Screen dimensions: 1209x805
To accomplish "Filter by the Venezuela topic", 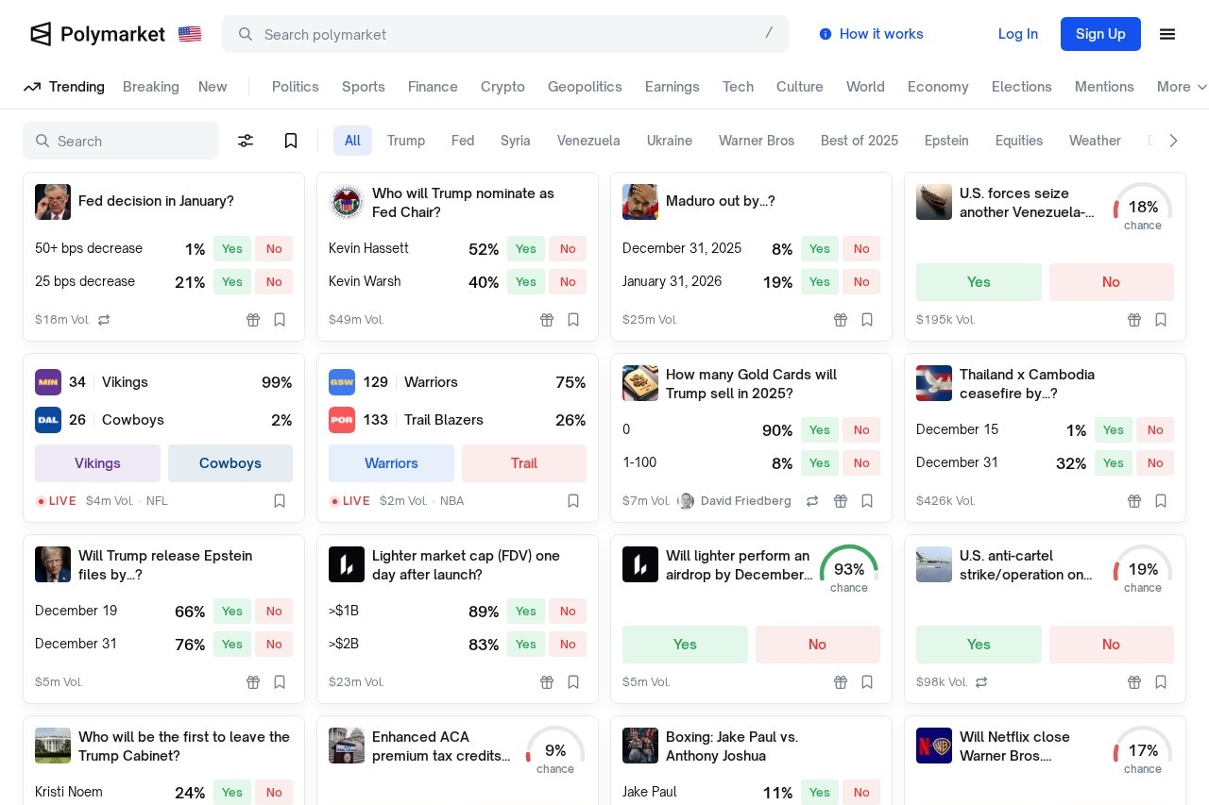I will coord(588,141).
